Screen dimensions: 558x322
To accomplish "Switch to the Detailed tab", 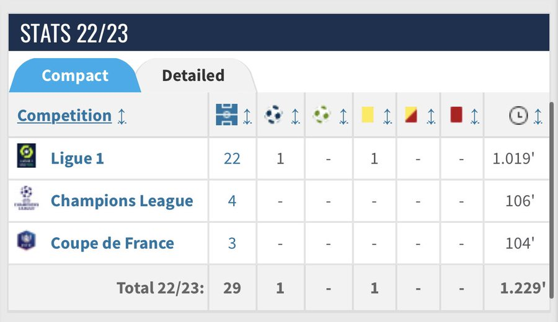I will pyautogui.click(x=193, y=76).
